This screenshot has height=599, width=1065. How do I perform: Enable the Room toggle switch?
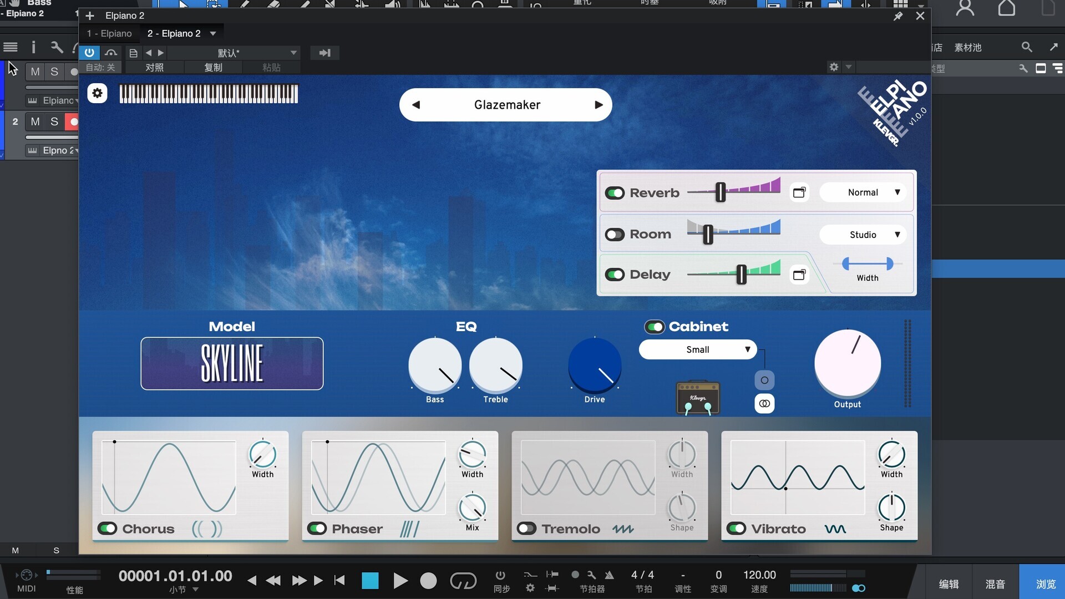coord(615,235)
